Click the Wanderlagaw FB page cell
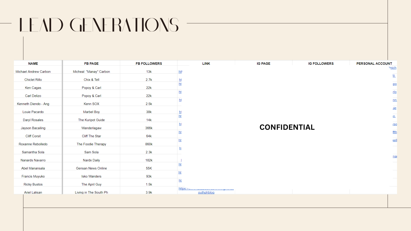 click(91, 128)
